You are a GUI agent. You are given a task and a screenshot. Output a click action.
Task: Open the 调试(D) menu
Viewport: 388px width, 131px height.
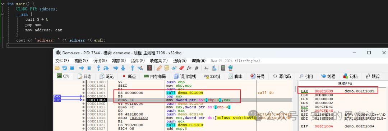(x=100, y=61)
